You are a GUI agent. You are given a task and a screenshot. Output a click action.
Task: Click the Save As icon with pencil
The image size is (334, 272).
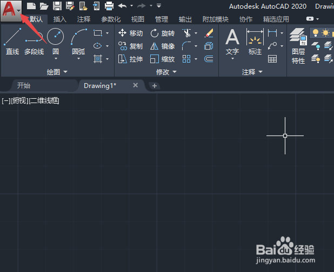tap(70, 6)
